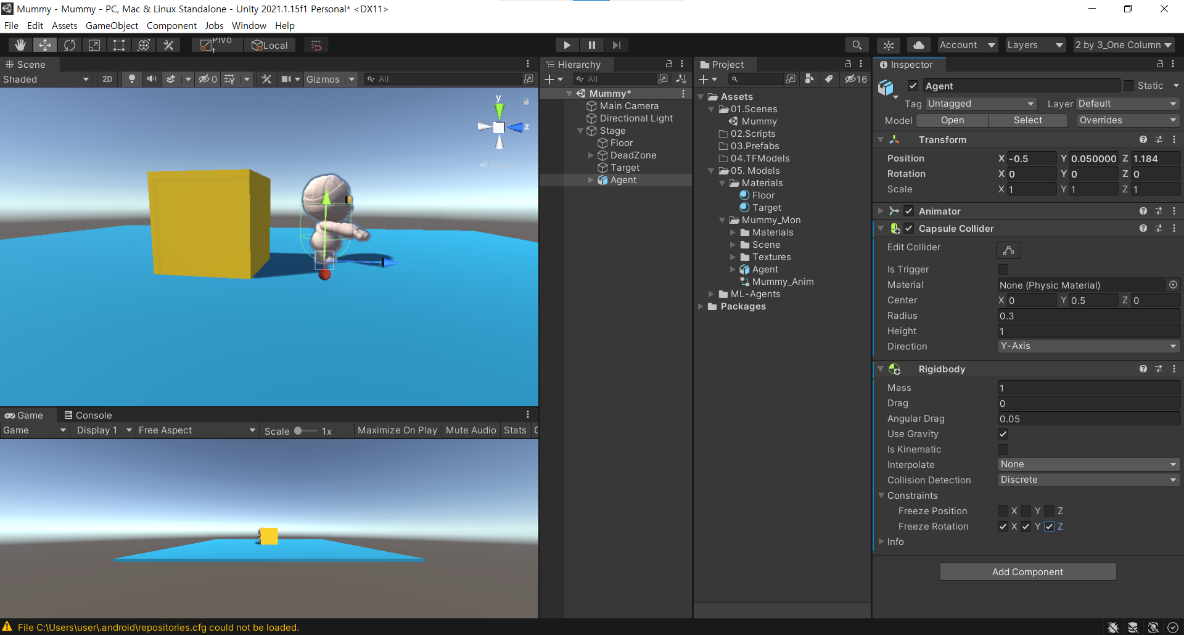Disable the Capsule Collider checkbox
1184x635 pixels.
(908, 228)
